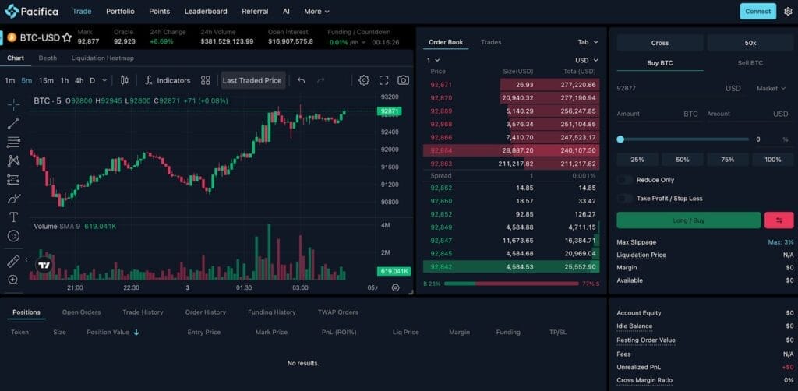Sort by Position Value arrow
This screenshot has width=798, height=391.
click(136, 332)
